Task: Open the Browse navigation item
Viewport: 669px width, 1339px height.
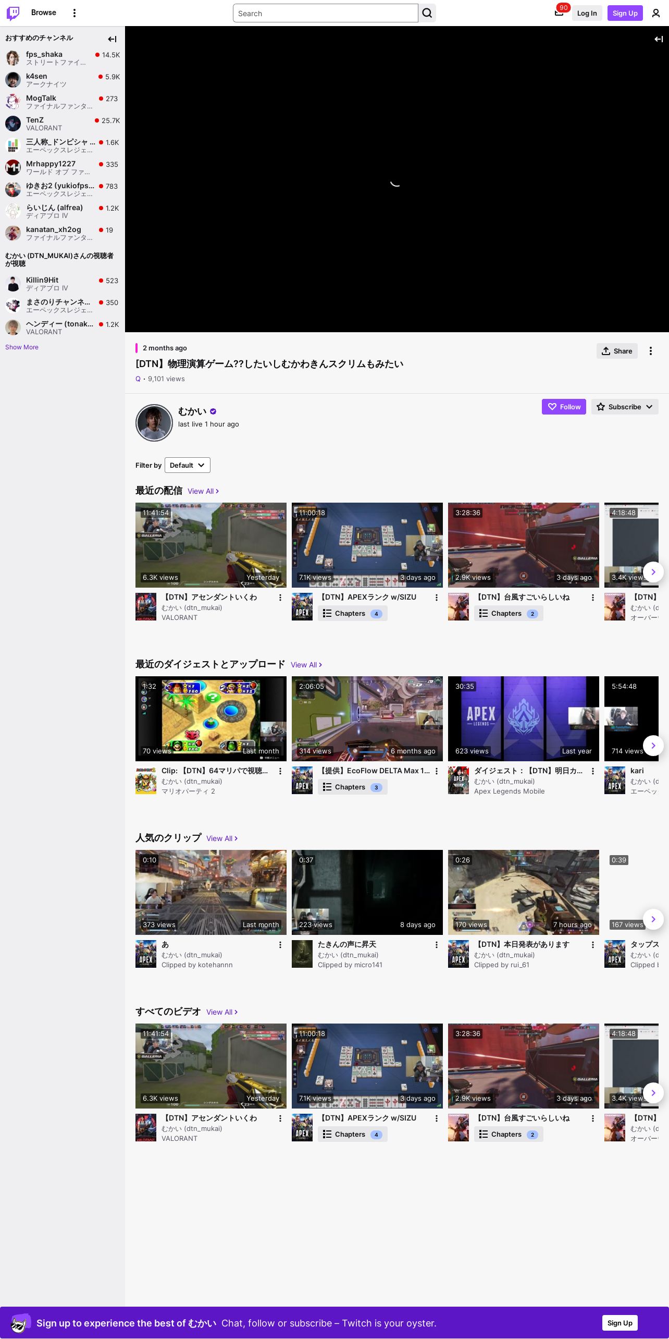Action: point(44,13)
